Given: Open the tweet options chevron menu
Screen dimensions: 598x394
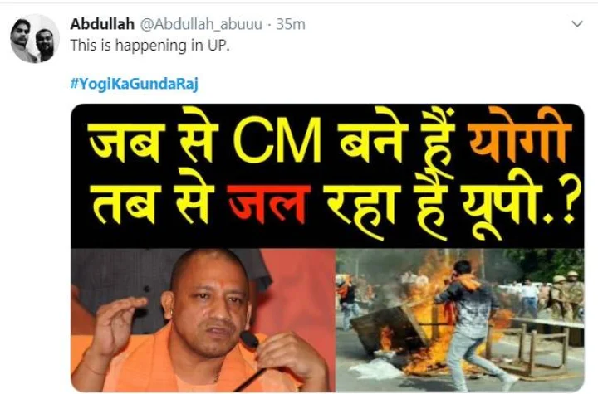Looking at the screenshot, I should point(577,23).
